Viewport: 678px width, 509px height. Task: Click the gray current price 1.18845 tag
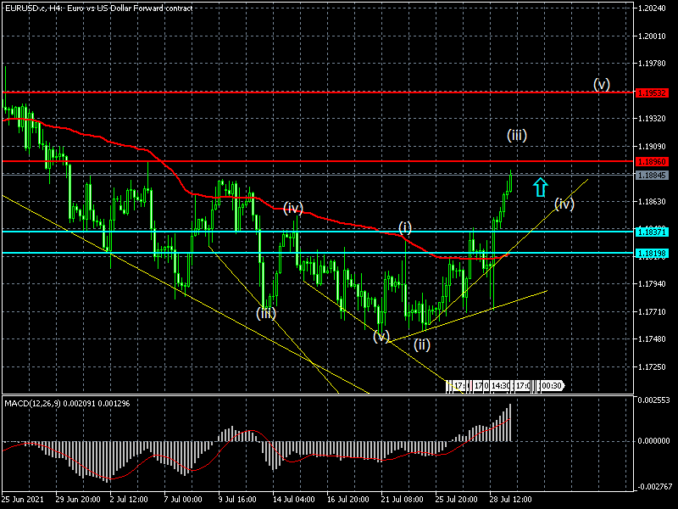pos(653,176)
